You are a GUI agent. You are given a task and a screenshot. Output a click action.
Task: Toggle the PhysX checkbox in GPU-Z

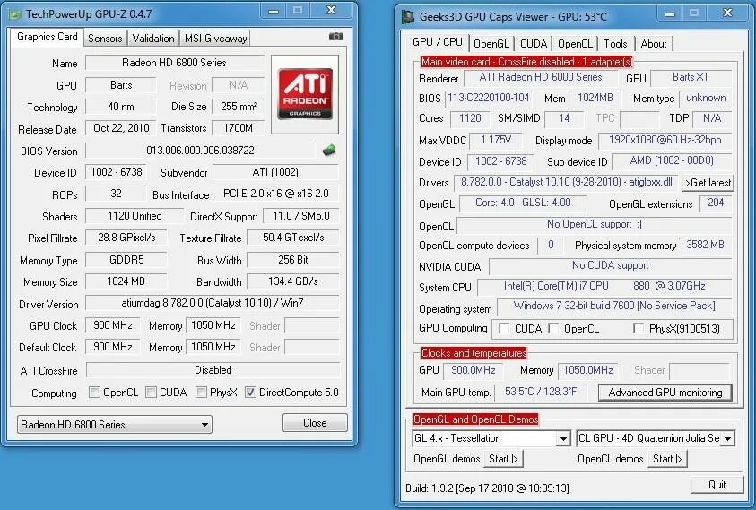[x=201, y=393]
